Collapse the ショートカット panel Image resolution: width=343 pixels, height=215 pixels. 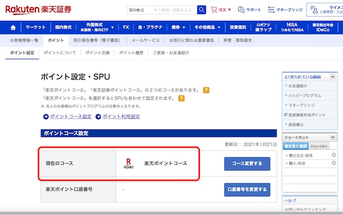[x=333, y=137]
